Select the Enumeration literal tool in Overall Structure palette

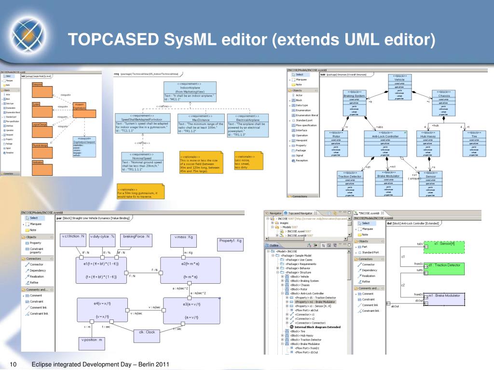[x=305, y=115]
